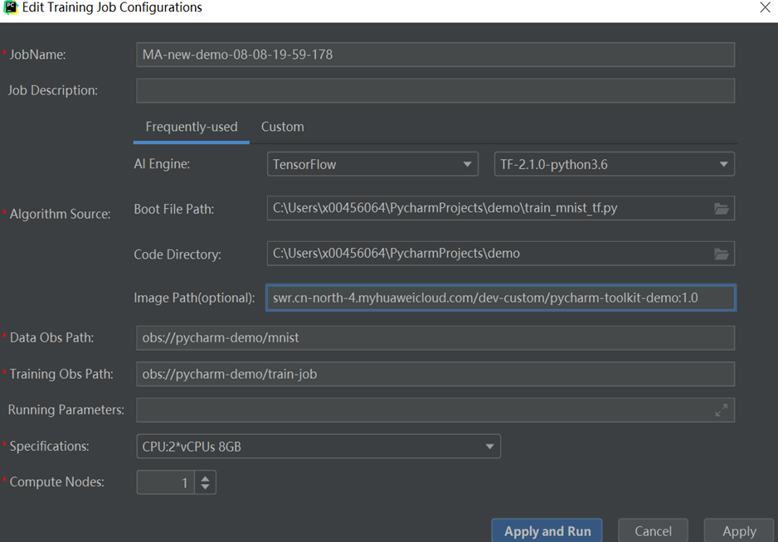Focus the JobName text field

435,55
